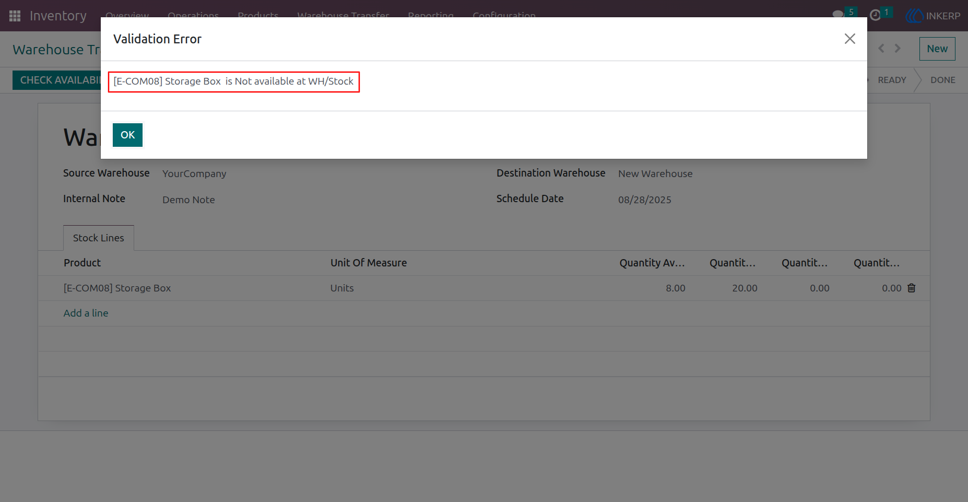The image size is (968, 502).
Task: Click Check Availability button
Action: pyautogui.click(x=56, y=80)
